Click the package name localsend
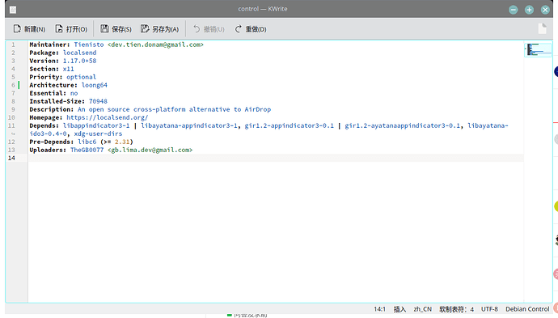 [x=79, y=53]
